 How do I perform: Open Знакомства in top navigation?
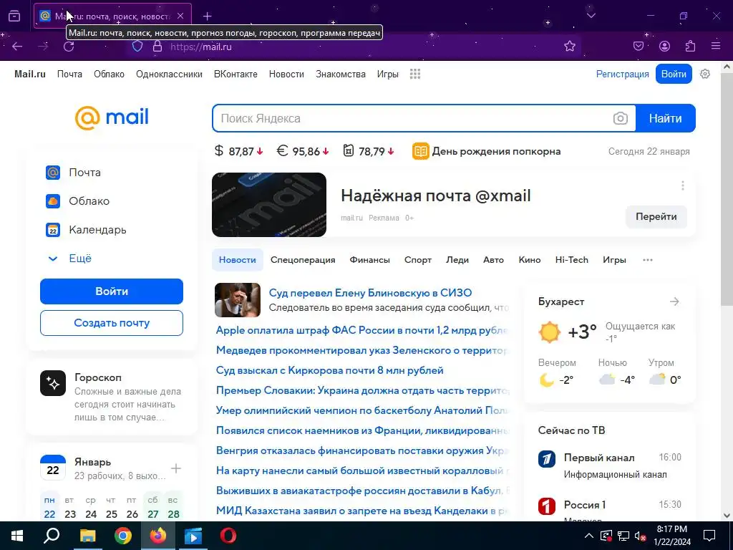pyautogui.click(x=341, y=74)
